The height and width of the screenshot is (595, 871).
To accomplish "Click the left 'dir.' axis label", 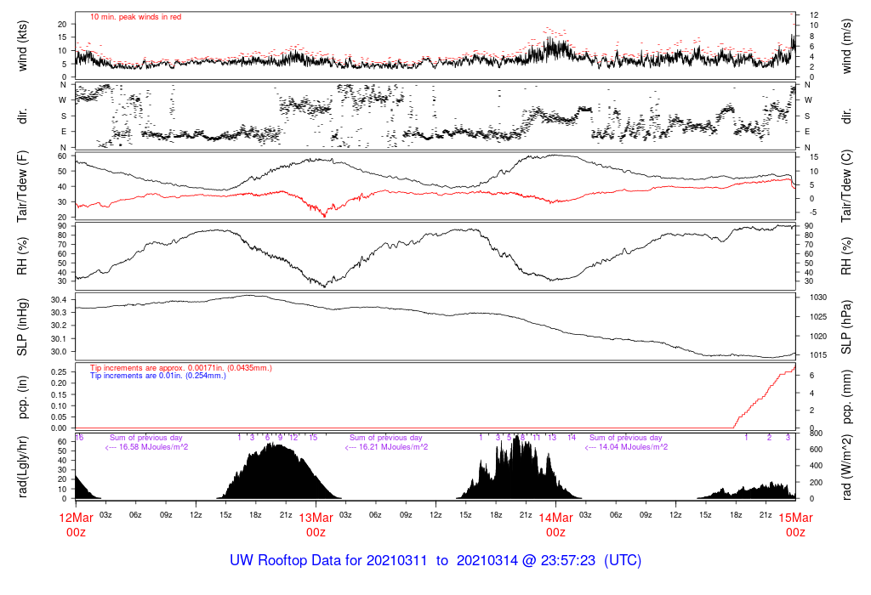I will (22, 116).
